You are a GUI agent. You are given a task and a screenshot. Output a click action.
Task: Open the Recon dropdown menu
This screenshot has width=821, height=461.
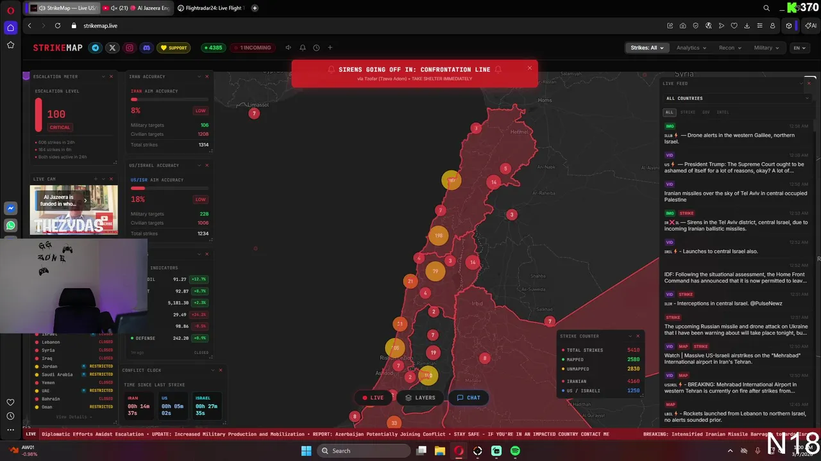pyautogui.click(x=730, y=47)
